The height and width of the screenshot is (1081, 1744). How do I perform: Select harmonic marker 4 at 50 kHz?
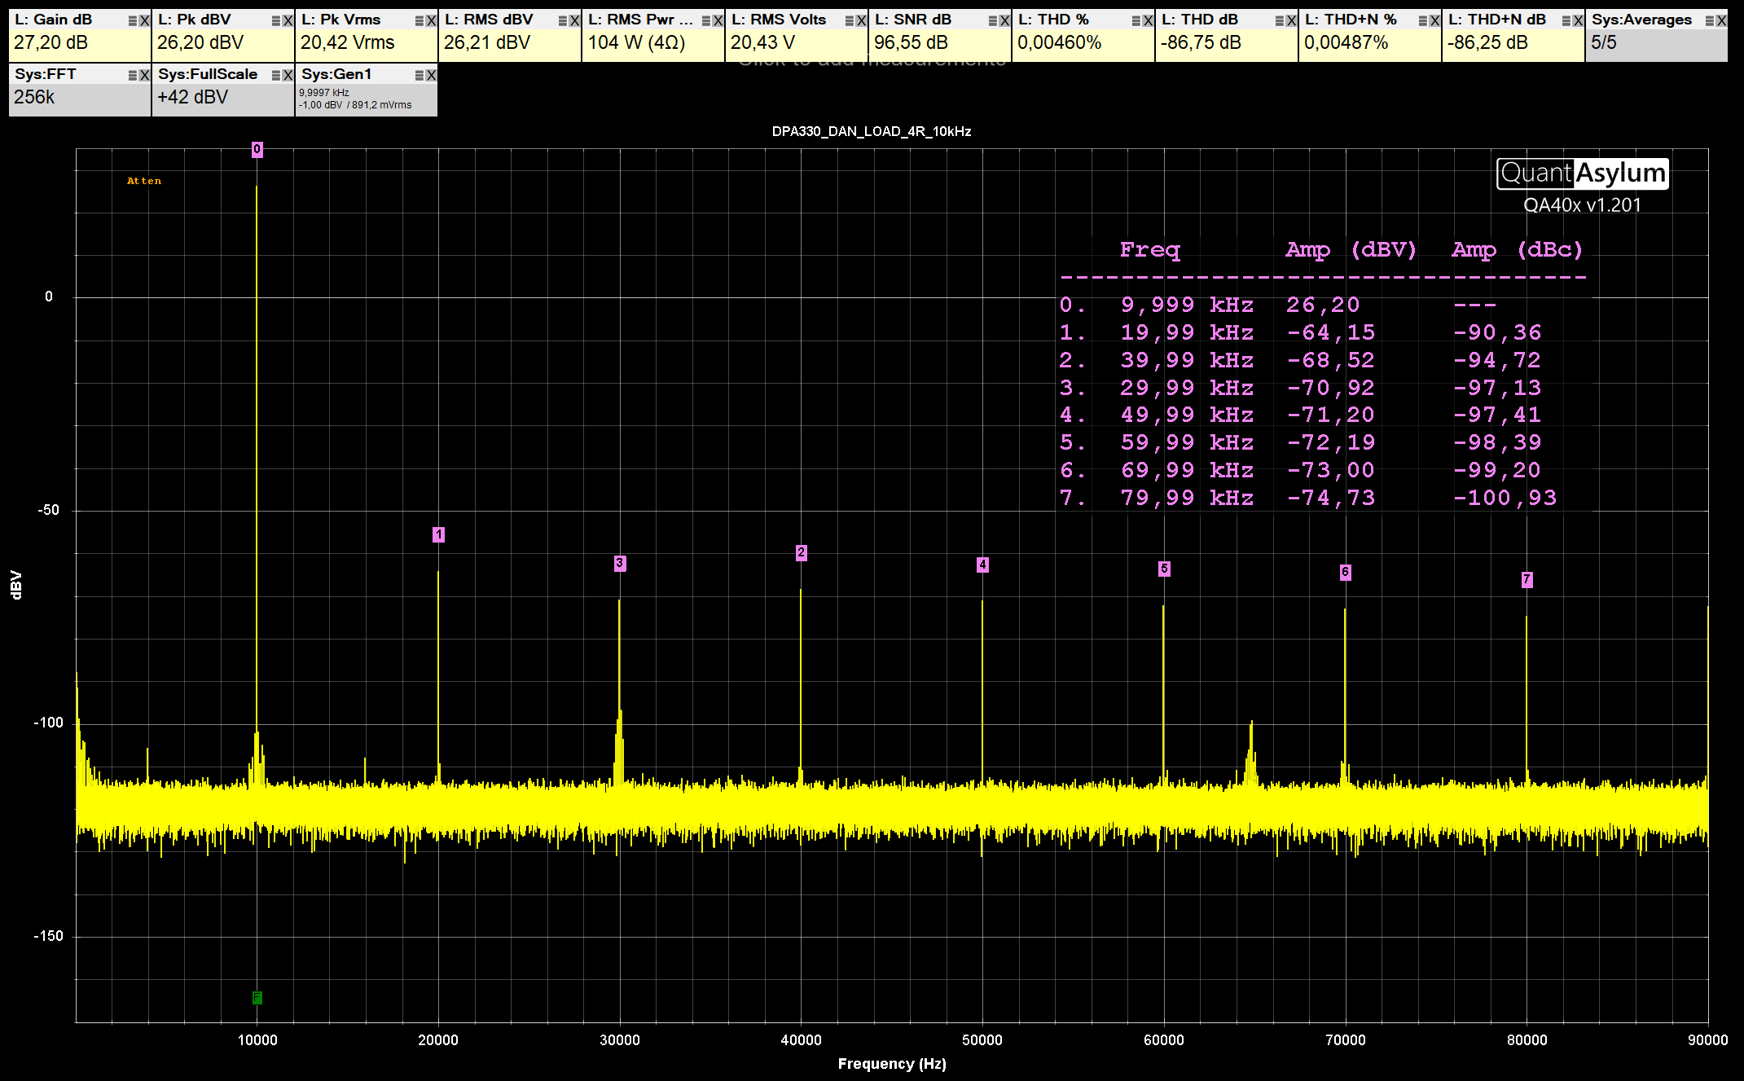[x=982, y=565]
